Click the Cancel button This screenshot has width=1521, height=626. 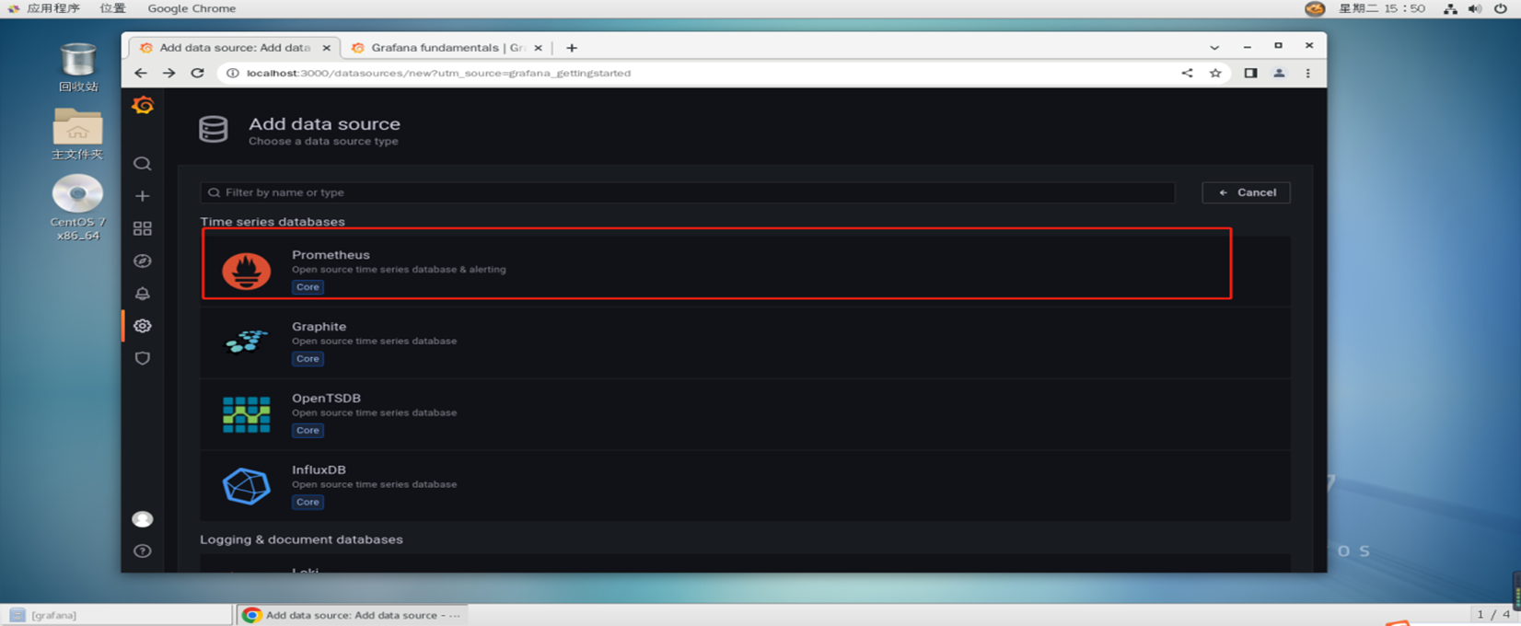[1246, 192]
